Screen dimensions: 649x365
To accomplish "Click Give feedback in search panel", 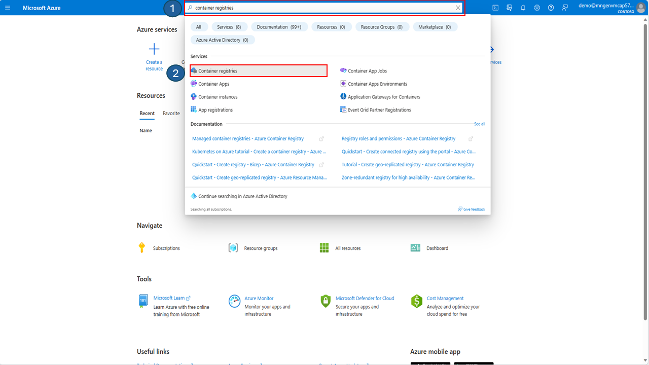I will pyautogui.click(x=472, y=209).
